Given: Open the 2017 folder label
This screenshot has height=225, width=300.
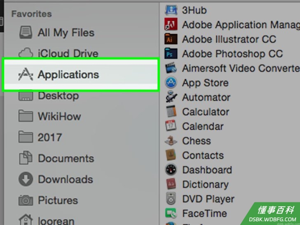Looking at the screenshot, I should 50,137.
